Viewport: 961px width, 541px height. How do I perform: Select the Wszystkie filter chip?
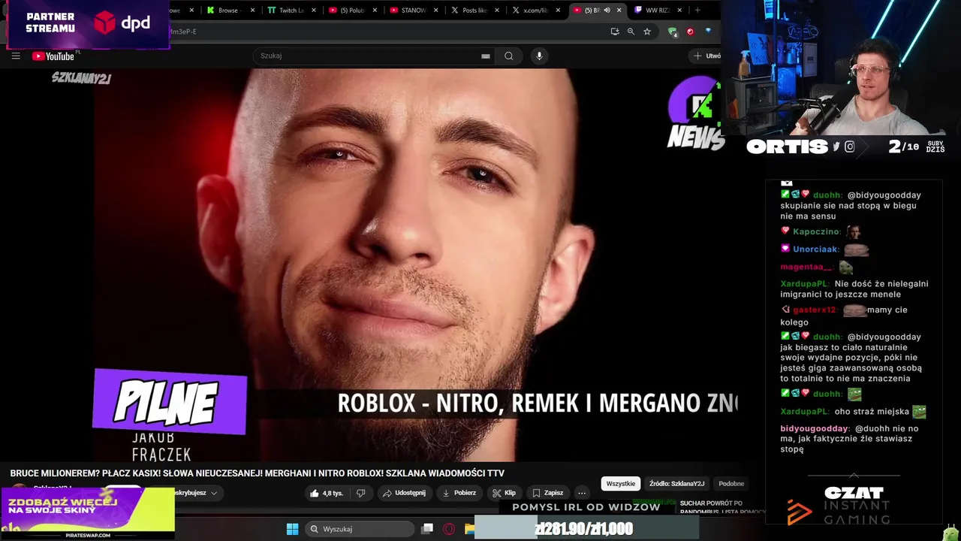620,483
